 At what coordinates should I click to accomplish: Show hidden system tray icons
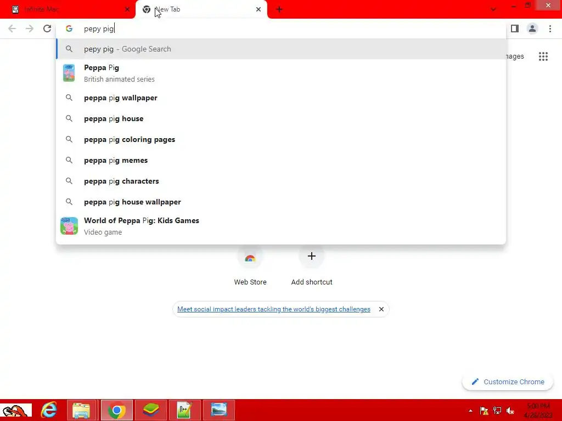click(470, 411)
